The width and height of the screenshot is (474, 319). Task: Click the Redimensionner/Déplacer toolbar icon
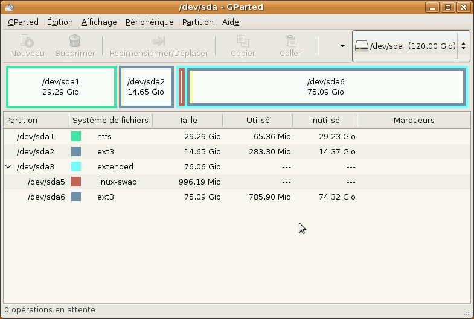pyautogui.click(x=159, y=41)
